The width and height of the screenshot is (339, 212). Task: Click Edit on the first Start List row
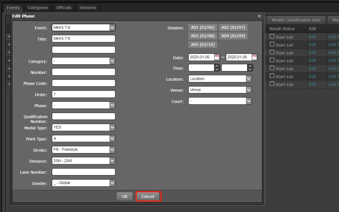tap(312, 36)
